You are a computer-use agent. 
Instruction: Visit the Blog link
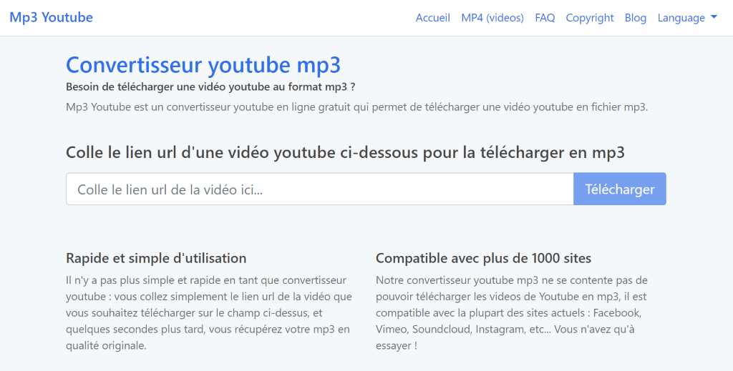[636, 18]
